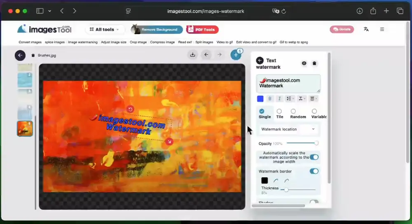Apply italic style to watermark text
The width and height of the screenshot is (412, 224).
pos(279,99)
